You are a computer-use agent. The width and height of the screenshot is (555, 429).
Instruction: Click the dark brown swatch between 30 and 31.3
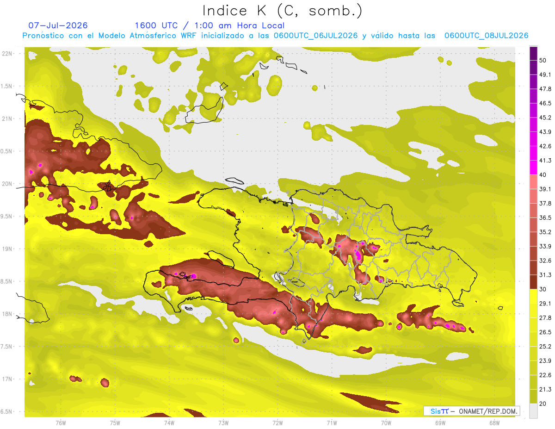coord(533,282)
